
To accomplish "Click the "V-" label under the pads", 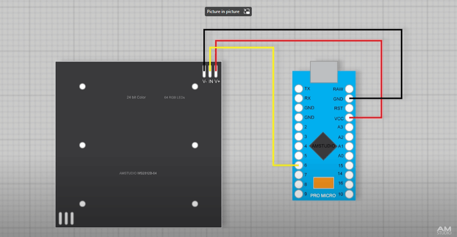I will (x=205, y=82).
